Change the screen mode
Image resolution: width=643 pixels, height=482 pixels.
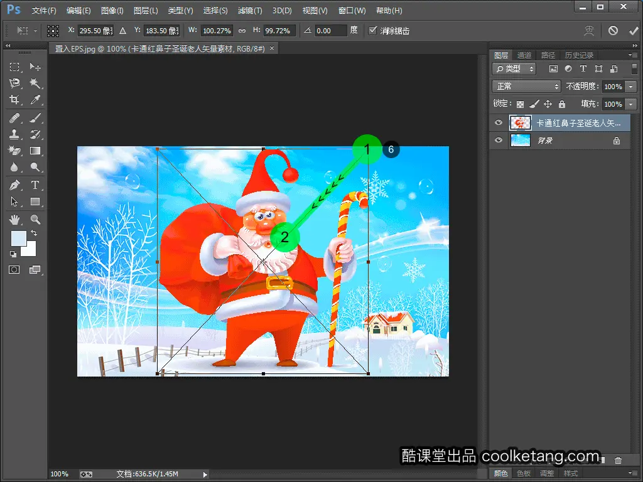pos(35,270)
